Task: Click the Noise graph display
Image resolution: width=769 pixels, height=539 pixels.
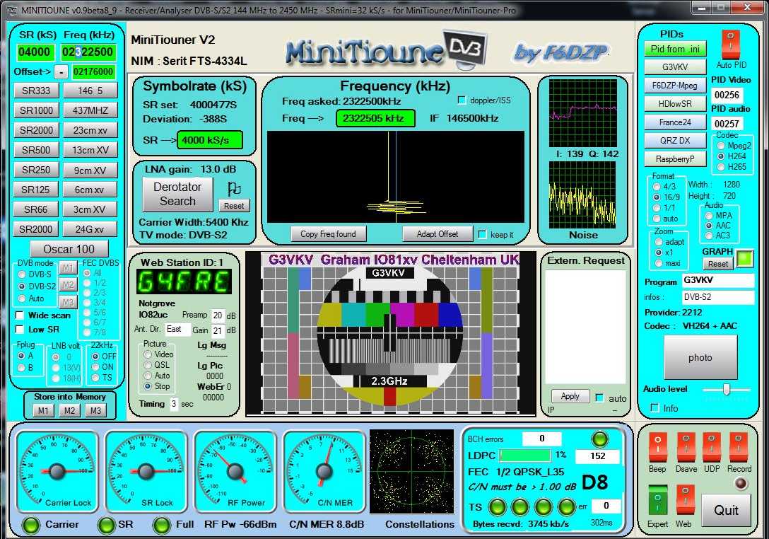Action: pos(582,195)
